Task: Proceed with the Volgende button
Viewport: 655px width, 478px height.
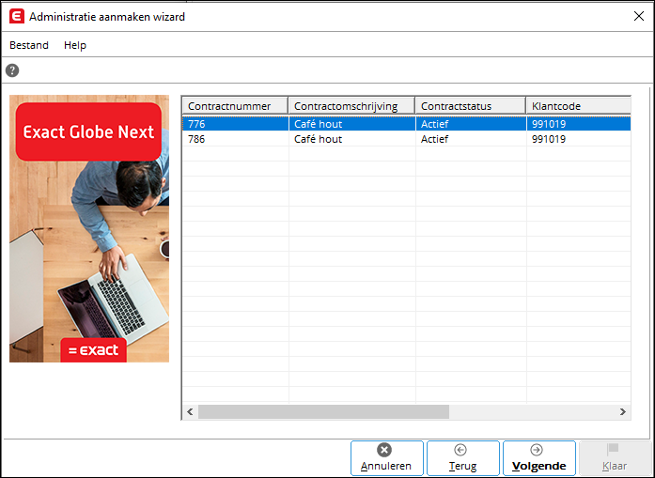Action: coord(539,458)
